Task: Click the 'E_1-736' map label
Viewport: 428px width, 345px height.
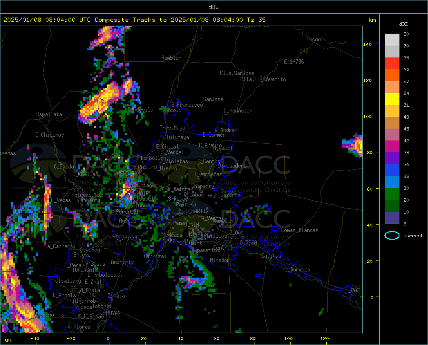Action: pos(294,62)
